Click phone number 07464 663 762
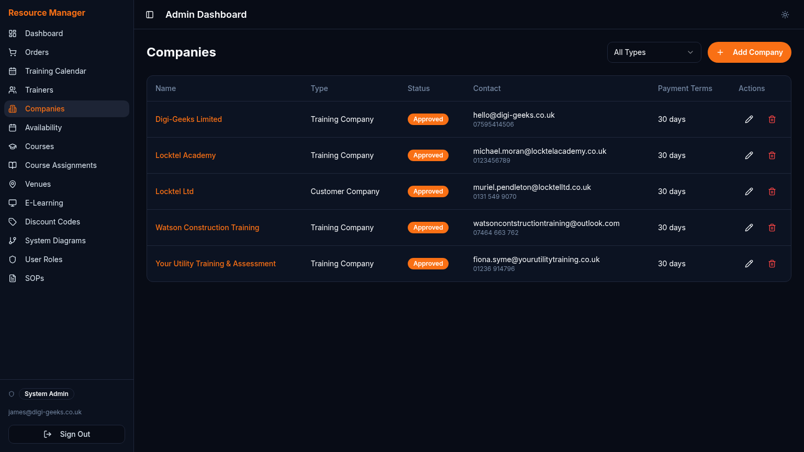The width and height of the screenshot is (804, 452). [x=496, y=233]
